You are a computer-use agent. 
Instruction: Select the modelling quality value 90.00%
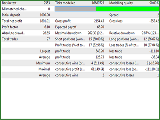tap(154, 3)
